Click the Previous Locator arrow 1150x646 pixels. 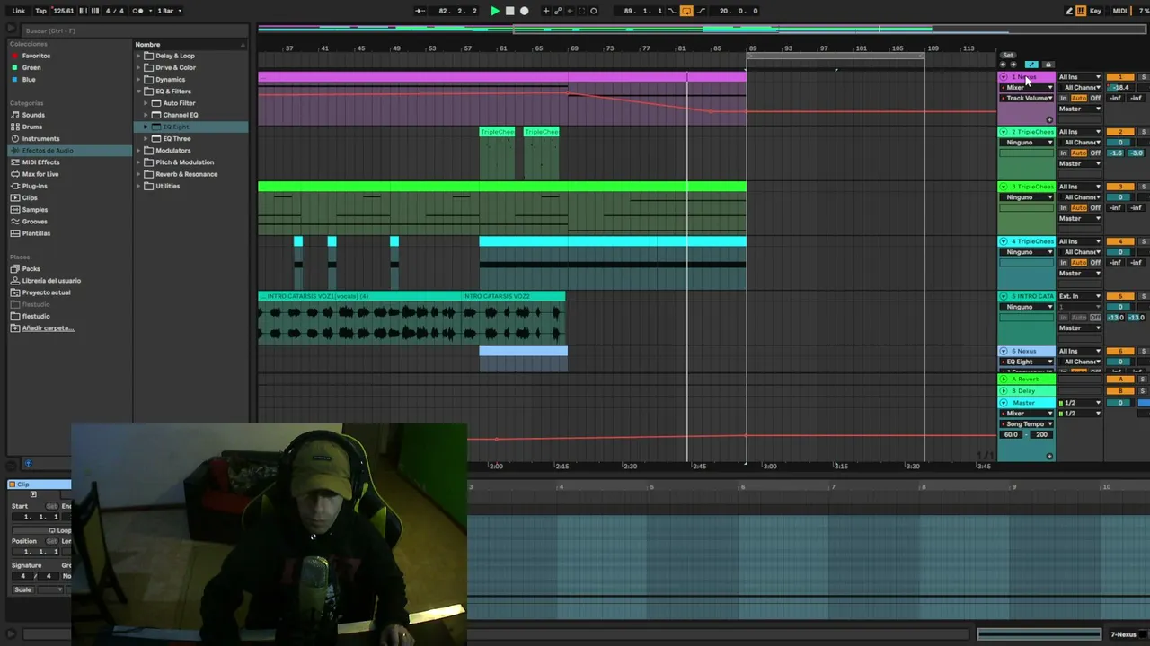click(x=1003, y=65)
